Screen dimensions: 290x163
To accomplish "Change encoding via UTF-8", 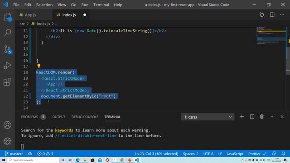I will coord(208,154).
